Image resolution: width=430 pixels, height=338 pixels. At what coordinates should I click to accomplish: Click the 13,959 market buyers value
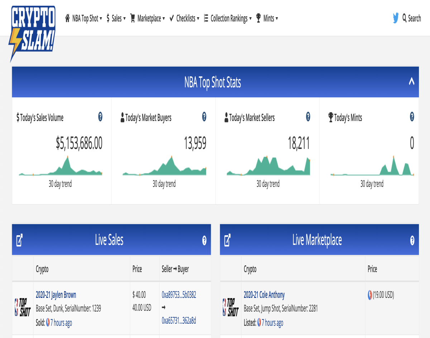pyautogui.click(x=195, y=143)
